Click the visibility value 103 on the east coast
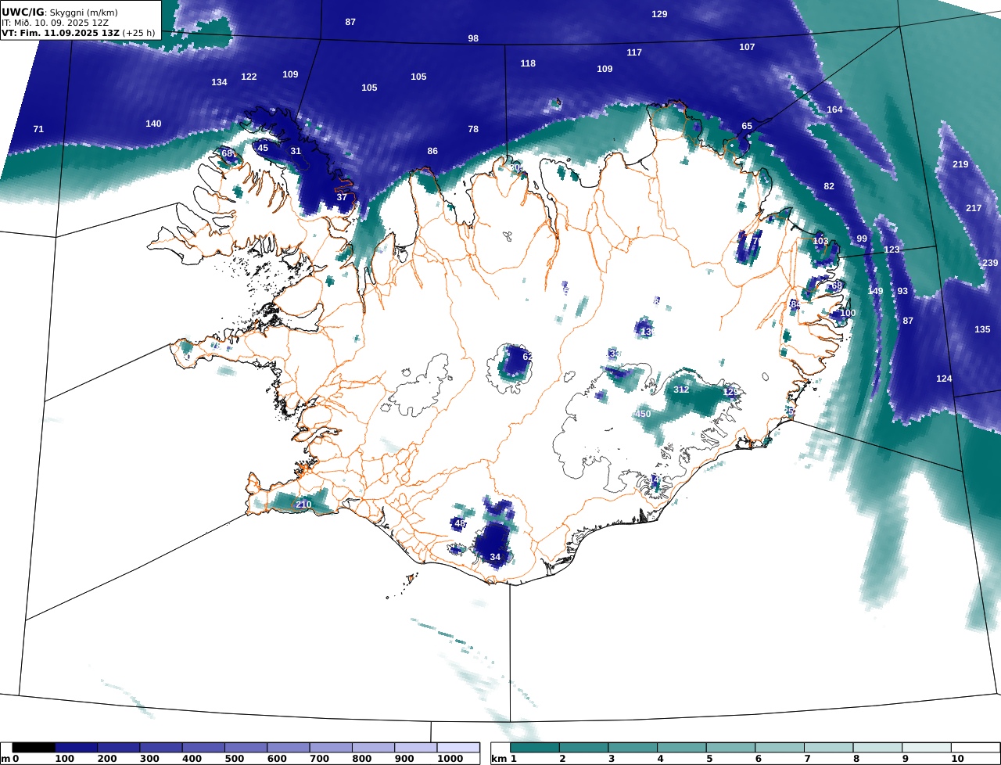The image size is (1001, 765). (820, 241)
